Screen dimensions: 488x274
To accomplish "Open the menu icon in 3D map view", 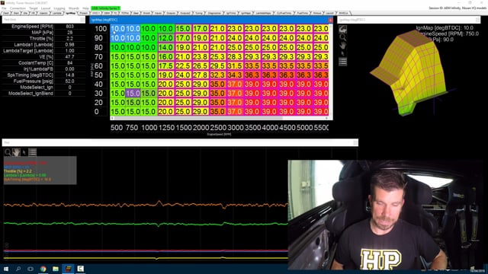I will click(342, 62).
